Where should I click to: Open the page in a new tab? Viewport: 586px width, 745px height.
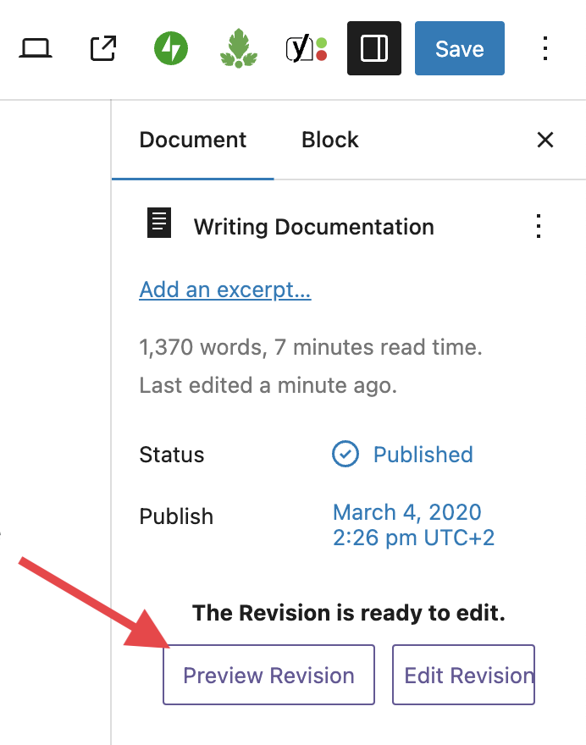pyautogui.click(x=102, y=48)
